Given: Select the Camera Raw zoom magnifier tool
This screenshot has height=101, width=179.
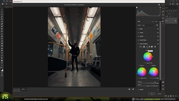Looking at the screenshot, I should point(163,79).
